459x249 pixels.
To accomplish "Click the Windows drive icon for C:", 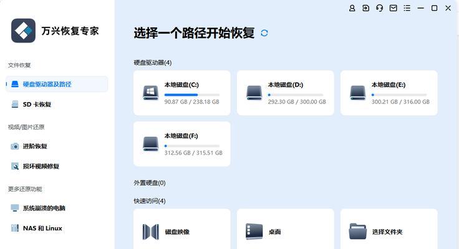I will (x=150, y=93).
